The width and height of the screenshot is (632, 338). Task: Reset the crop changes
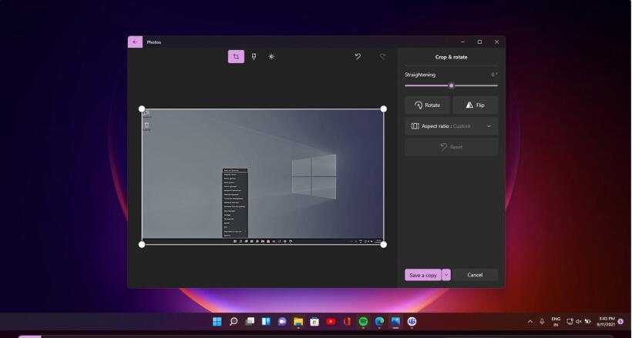451,147
